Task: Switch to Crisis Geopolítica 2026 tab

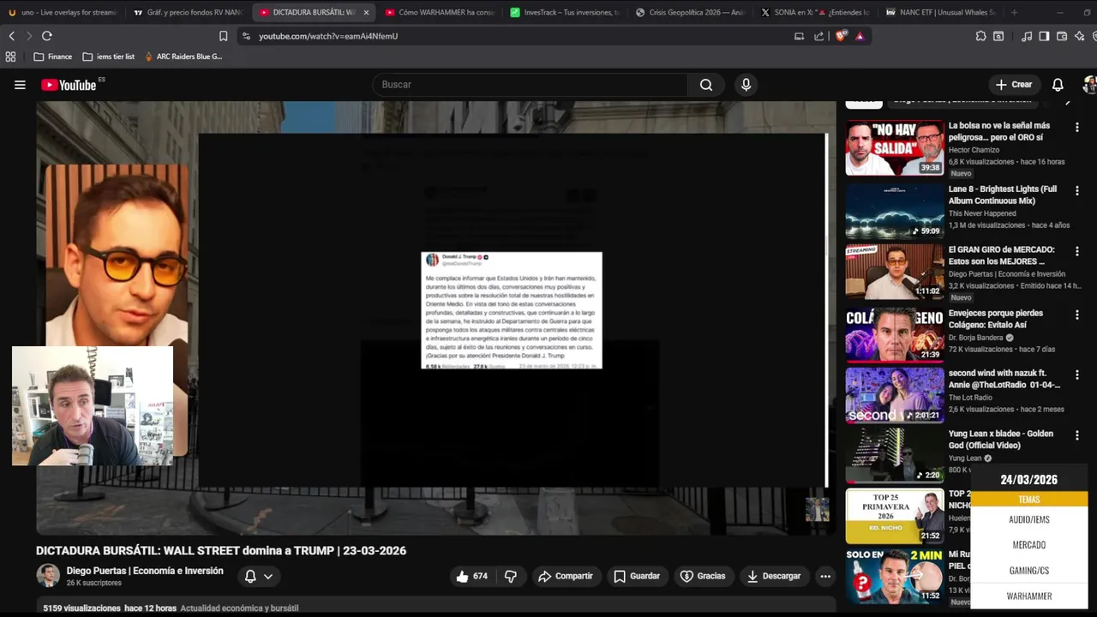Action: (691, 12)
